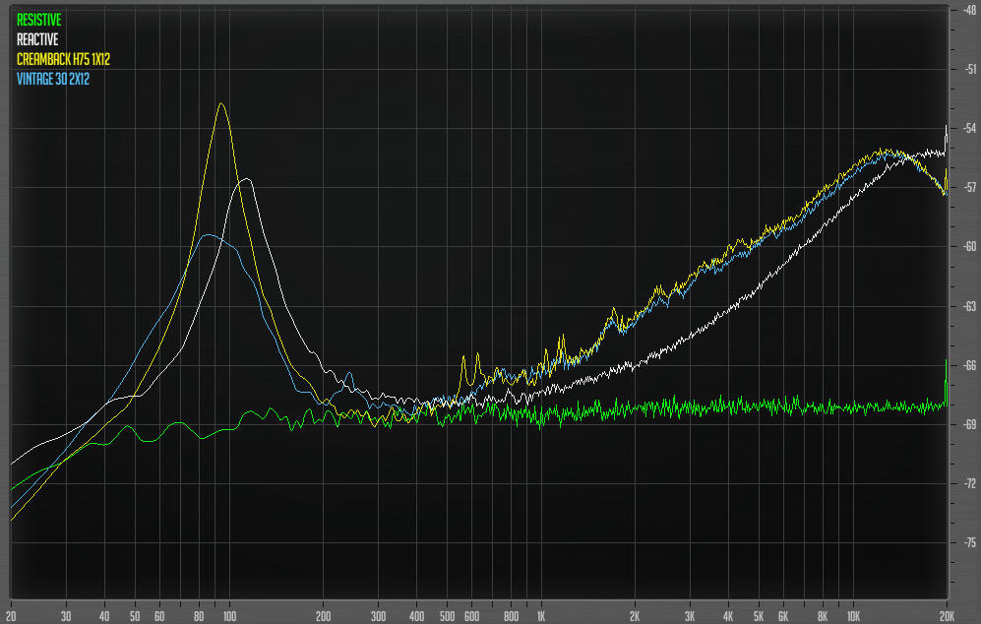Screen dimensions: 981x624
Task: Select the REACTIVE legend entry
Action: [37, 39]
